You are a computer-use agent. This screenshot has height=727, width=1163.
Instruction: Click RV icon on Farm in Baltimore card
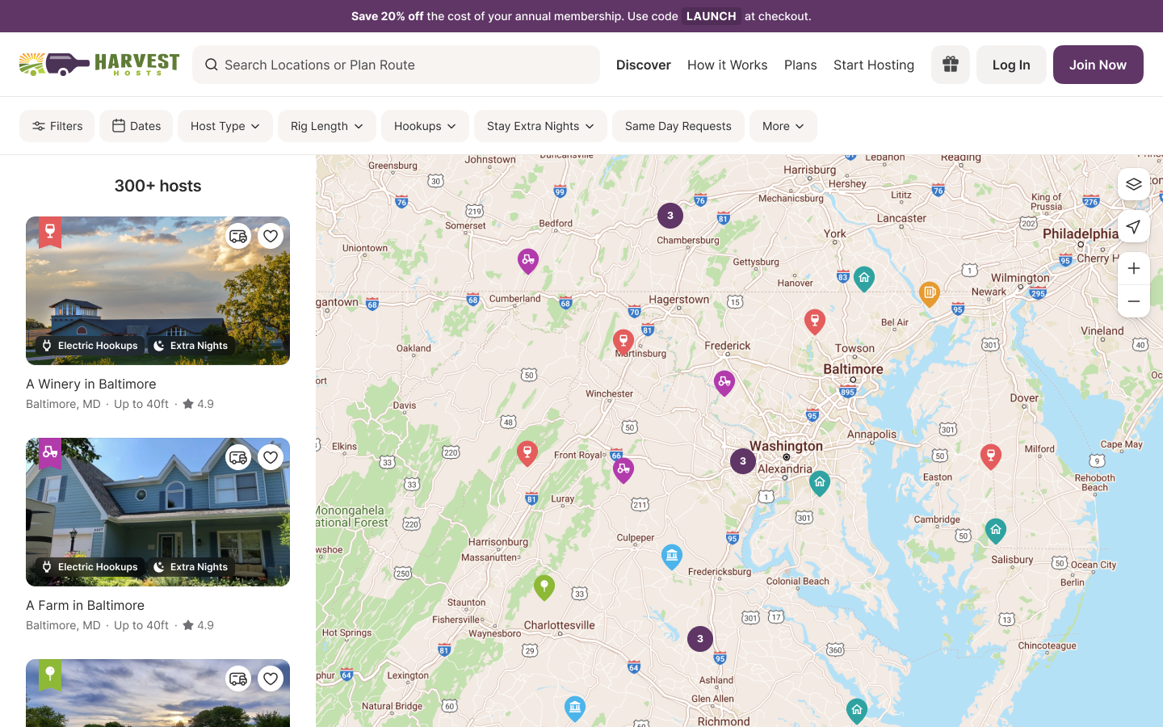click(238, 457)
